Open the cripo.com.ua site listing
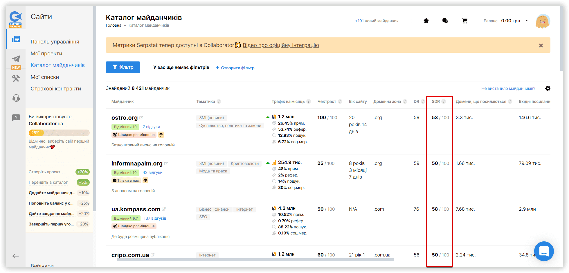 [130, 255]
